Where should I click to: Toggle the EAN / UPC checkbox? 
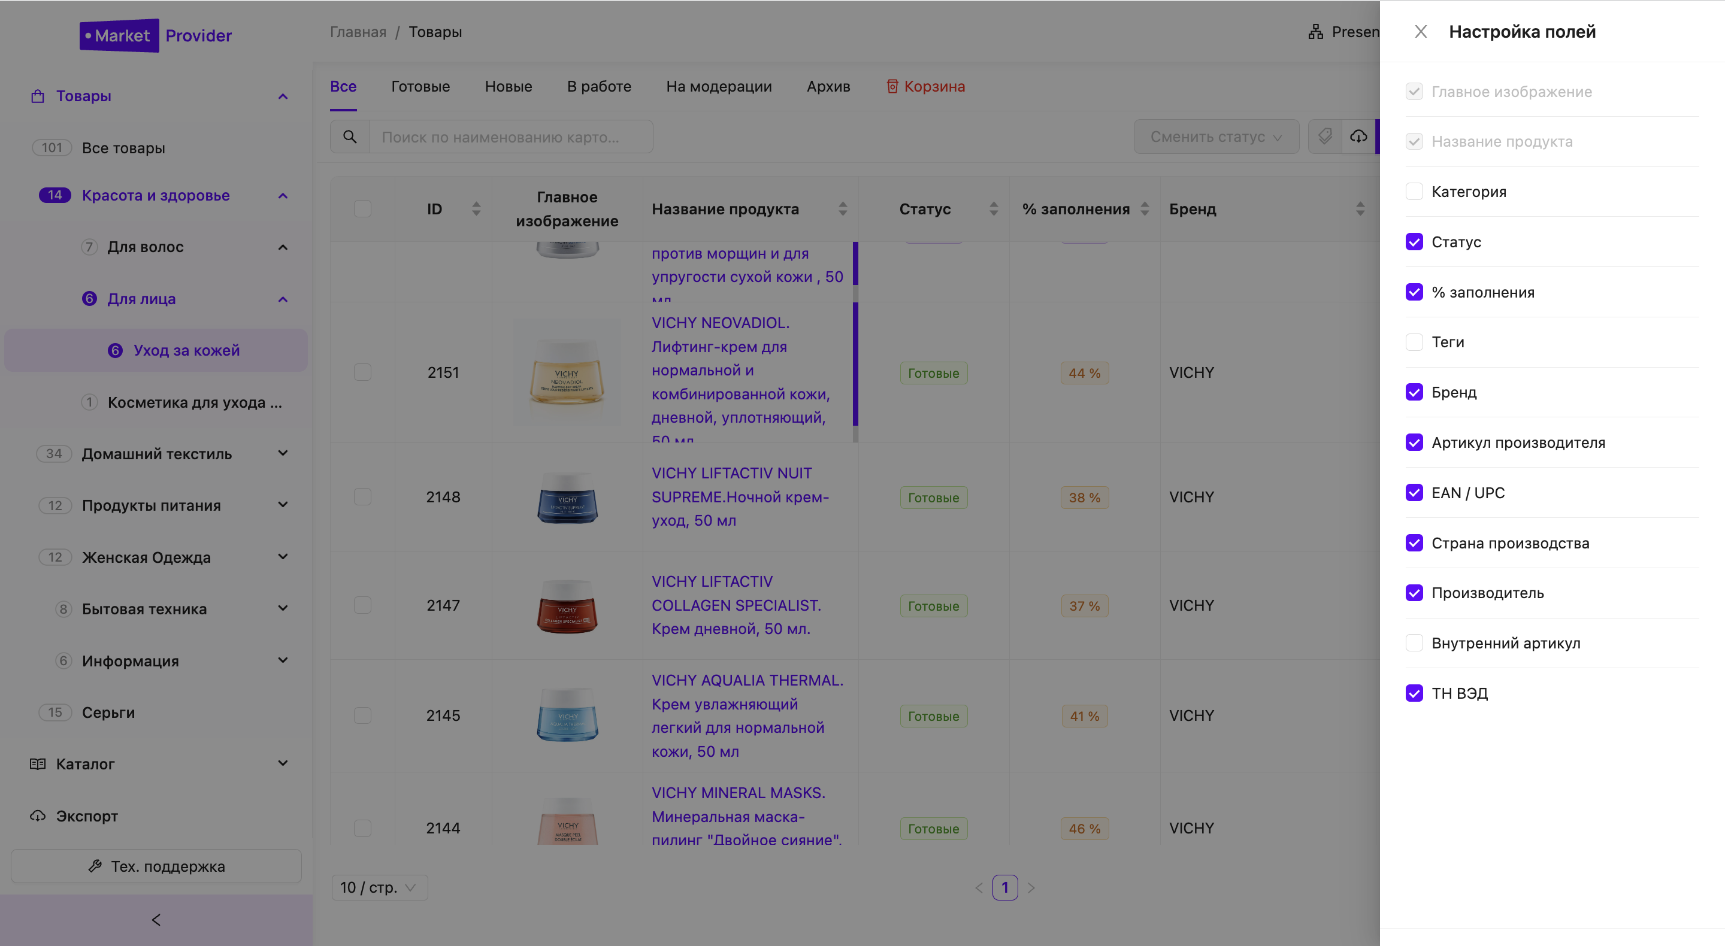click(1414, 493)
